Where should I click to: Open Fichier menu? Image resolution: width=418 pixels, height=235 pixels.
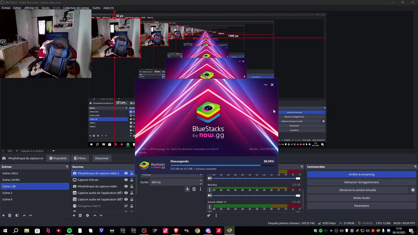6,8
